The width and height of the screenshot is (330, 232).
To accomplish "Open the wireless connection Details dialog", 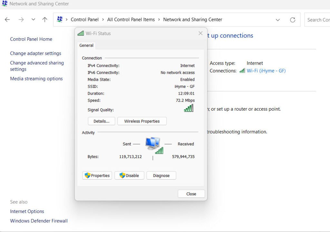I will pyautogui.click(x=101, y=121).
